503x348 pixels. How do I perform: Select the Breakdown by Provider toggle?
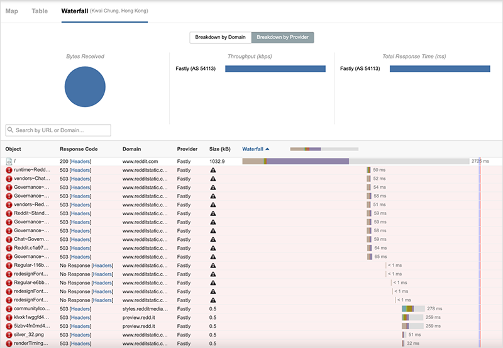tap(282, 38)
